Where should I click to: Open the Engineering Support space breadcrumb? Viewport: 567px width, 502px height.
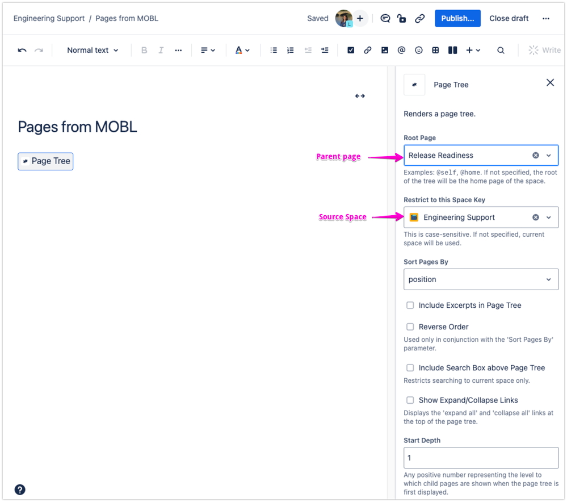pos(49,18)
